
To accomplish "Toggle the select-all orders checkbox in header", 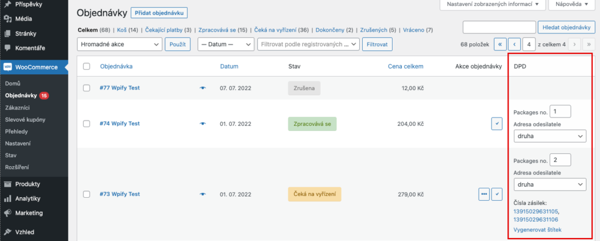I will pos(87,66).
